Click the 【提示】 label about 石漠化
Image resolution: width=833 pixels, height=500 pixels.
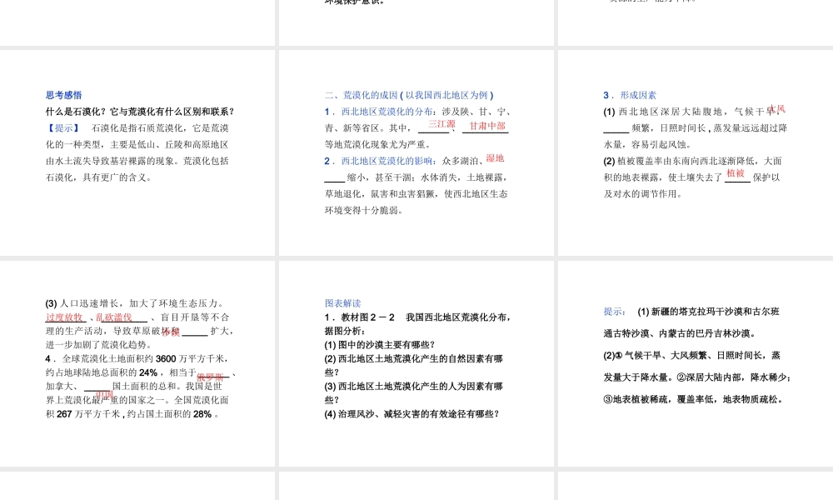point(61,127)
